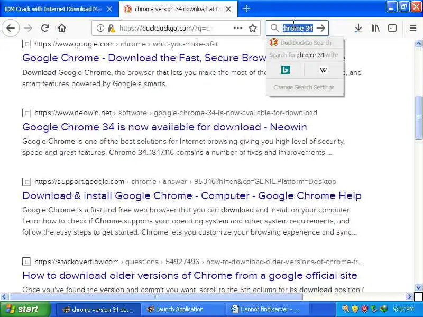The width and height of the screenshot is (423, 317).
Task: Switch to chrome version 34 taskbar button
Action: click(x=98, y=310)
